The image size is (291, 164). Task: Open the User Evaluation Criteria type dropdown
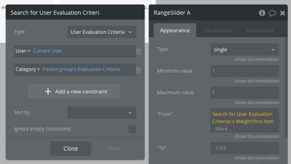[x=101, y=32]
